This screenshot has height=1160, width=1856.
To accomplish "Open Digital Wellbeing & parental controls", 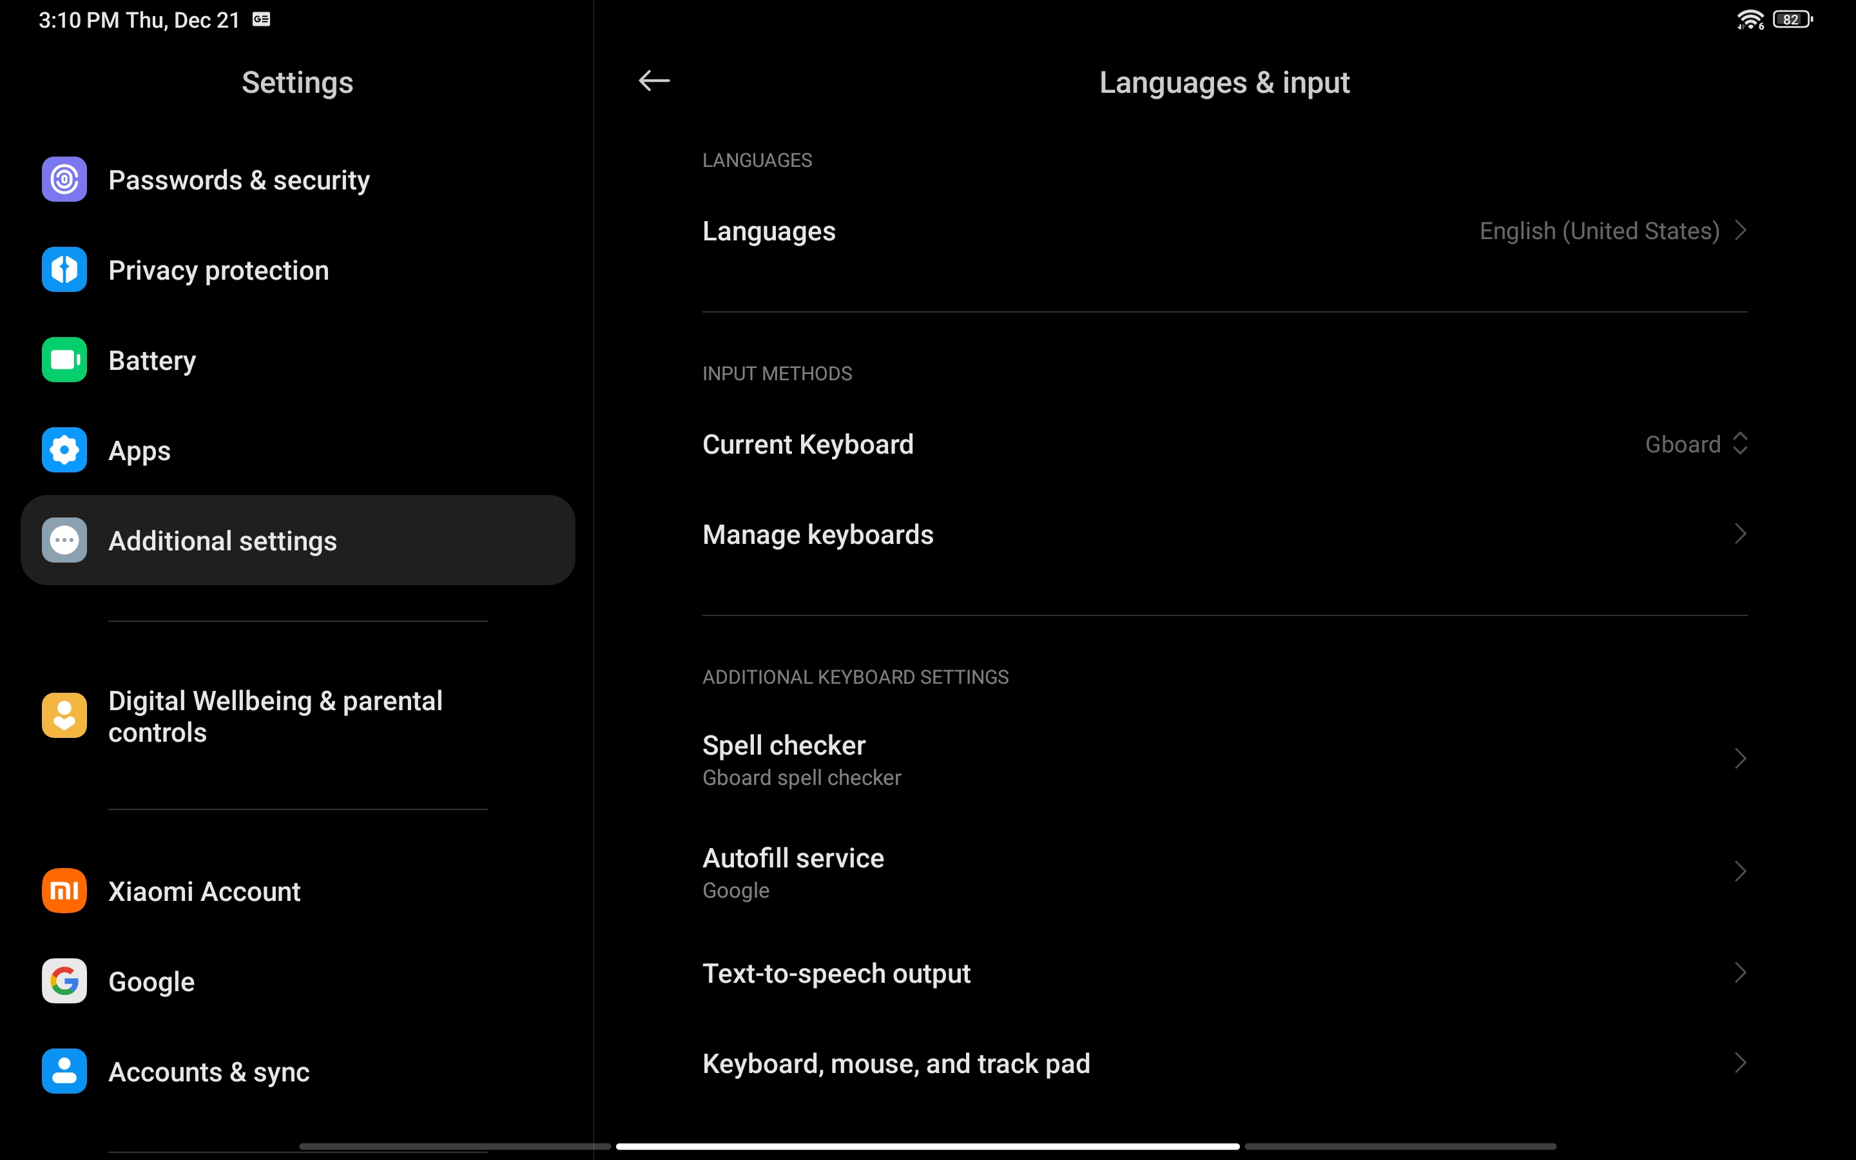I will point(298,716).
